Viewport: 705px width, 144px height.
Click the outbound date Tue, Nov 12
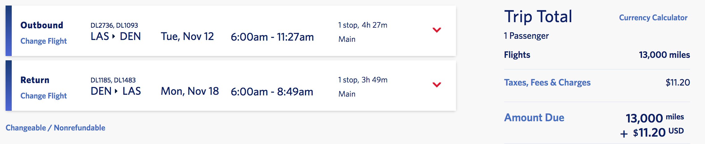click(x=187, y=37)
